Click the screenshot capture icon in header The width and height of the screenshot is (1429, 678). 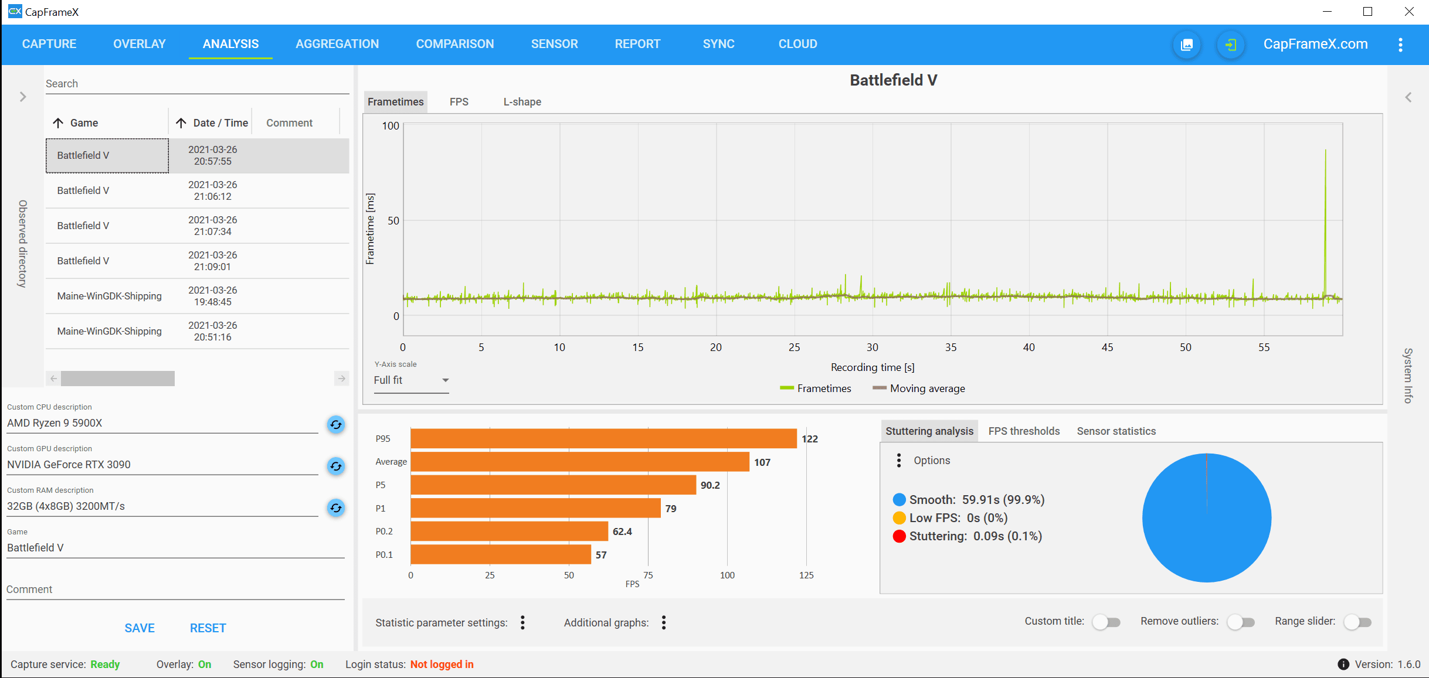pos(1186,45)
